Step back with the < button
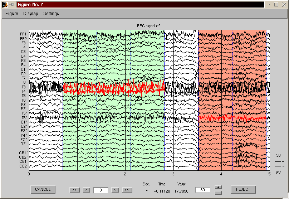 (87, 190)
